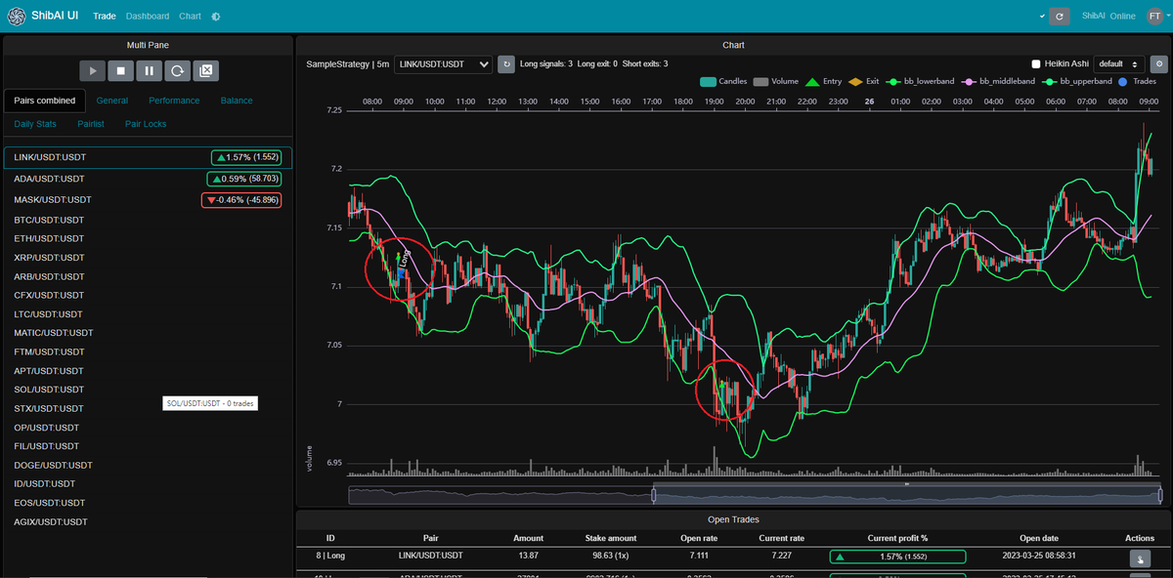Click the -0.46% loss badge for MASK pair
The image size is (1173, 578).
[241, 200]
